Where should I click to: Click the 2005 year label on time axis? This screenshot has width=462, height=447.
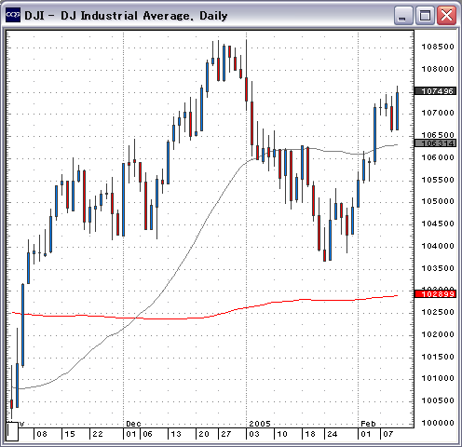[x=260, y=424]
